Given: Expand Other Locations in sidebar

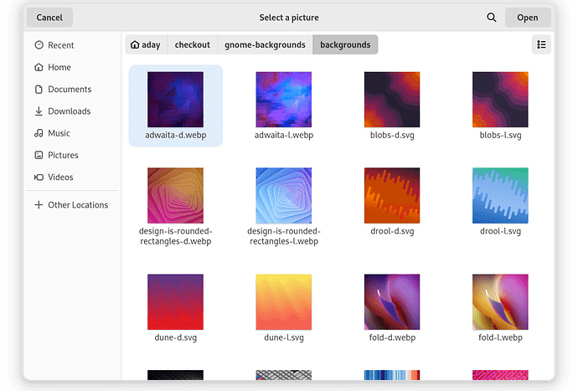Looking at the screenshot, I should [77, 205].
